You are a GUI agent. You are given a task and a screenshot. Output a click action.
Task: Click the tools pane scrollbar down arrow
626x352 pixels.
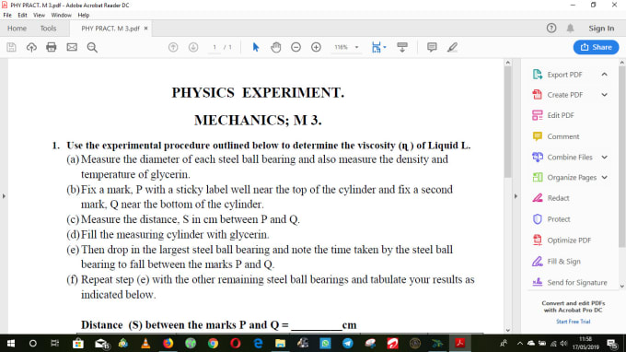point(621,286)
